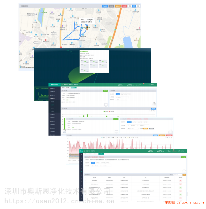Click the blue start-animation button in map window

click(105, 6)
